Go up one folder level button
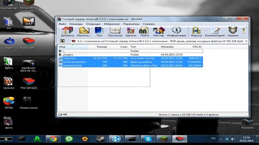The height and width of the screenshot is (145, 259). pos(62,41)
